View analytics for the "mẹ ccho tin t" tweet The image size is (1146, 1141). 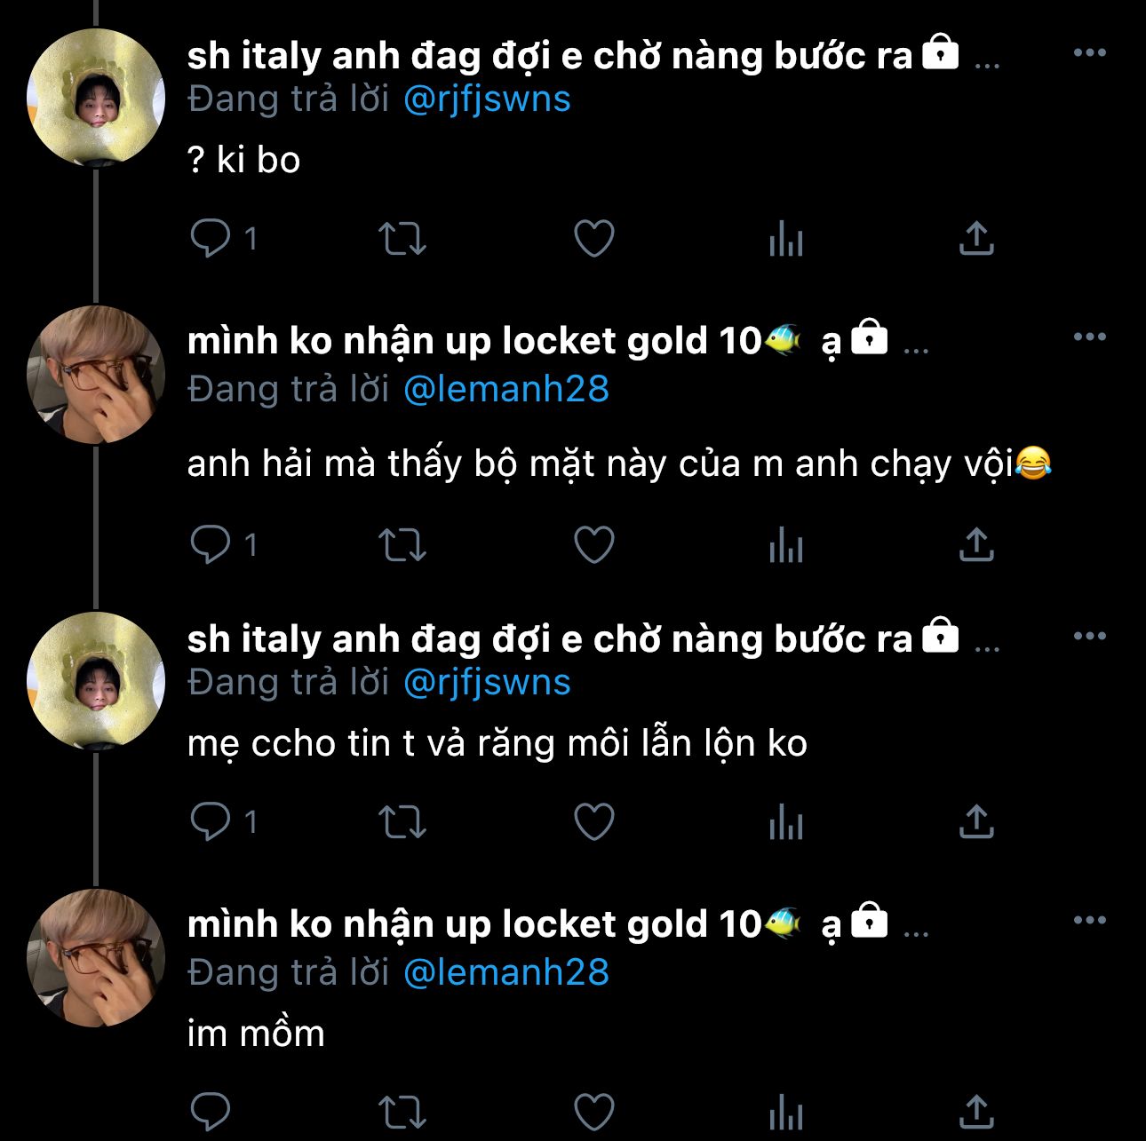[x=786, y=822]
